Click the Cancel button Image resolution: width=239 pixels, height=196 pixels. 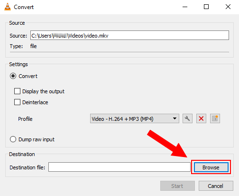(x=216, y=186)
